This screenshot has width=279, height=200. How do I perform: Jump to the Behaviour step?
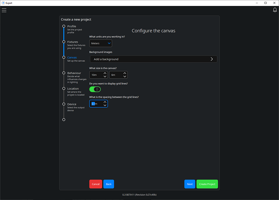click(74, 73)
